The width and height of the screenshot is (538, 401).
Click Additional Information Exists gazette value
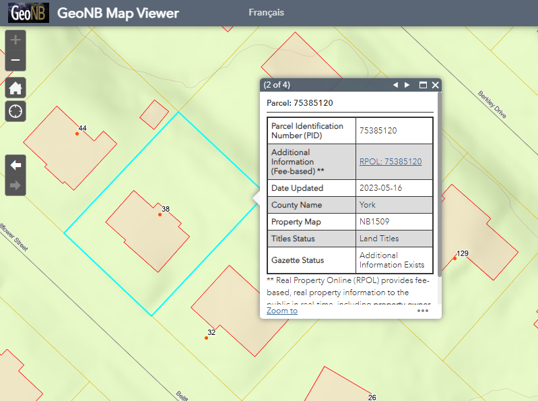pyautogui.click(x=392, y=260)
